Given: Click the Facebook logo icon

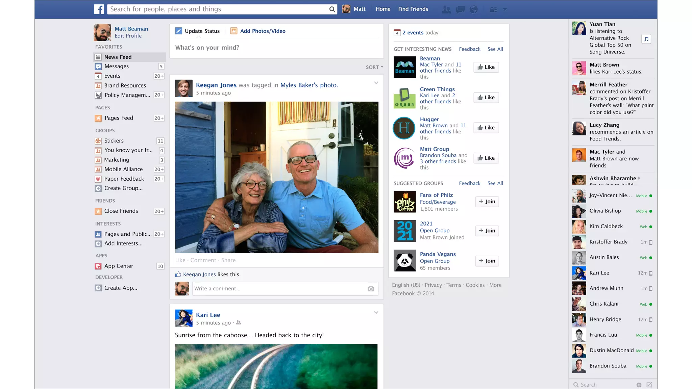Looking at the screenshot, I should tap(99, 9).
